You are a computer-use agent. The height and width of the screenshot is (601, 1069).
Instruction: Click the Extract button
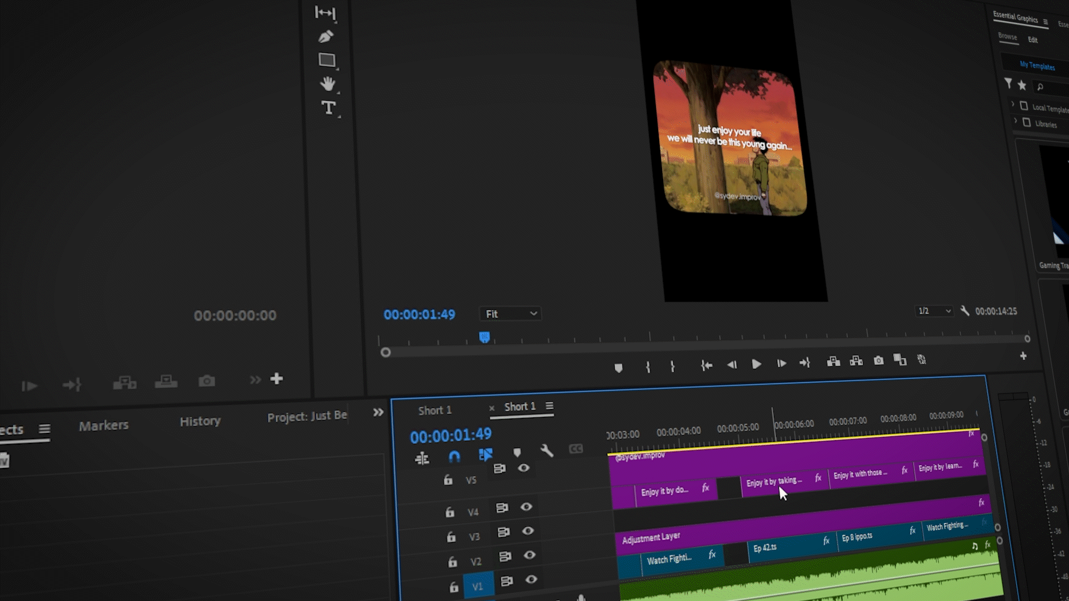(856, 361)
